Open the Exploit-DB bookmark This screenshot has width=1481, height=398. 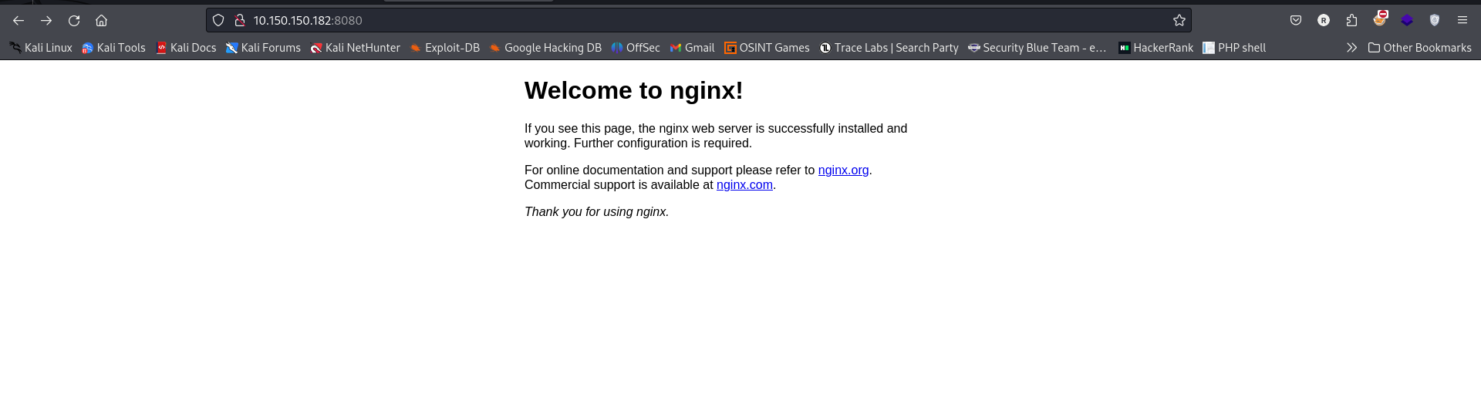[444, 48]
